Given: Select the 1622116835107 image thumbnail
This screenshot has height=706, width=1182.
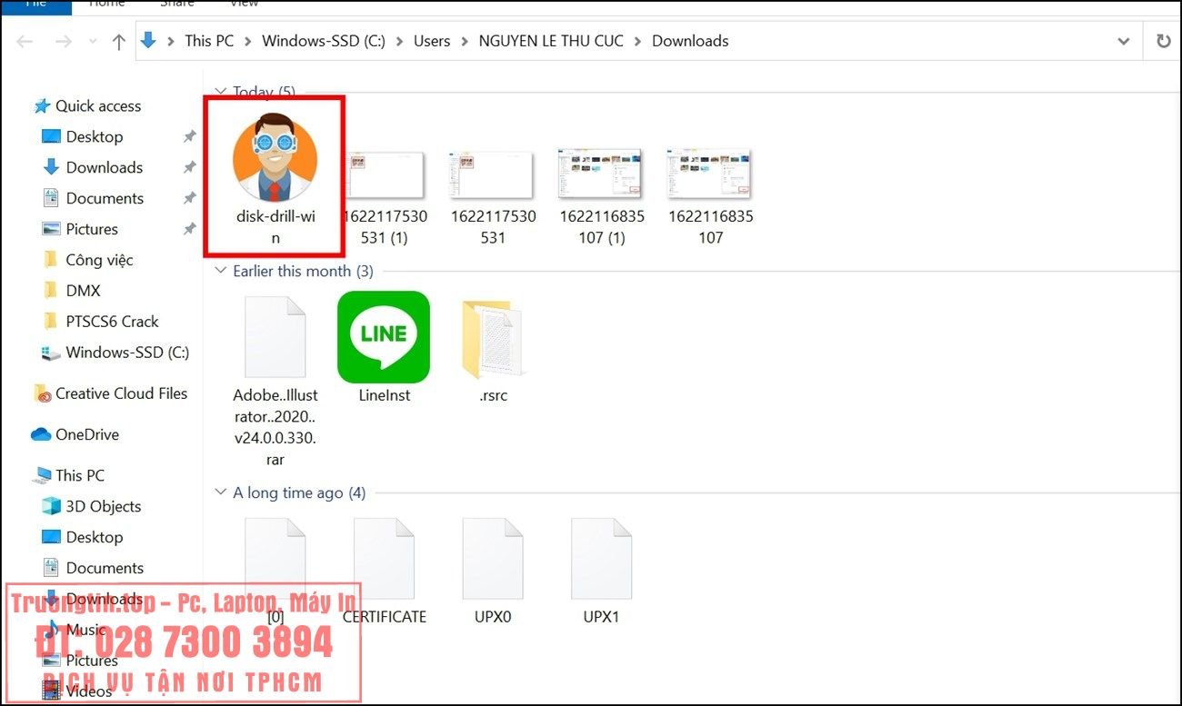Looking at the screenshot, I should (x=711, y=174).
